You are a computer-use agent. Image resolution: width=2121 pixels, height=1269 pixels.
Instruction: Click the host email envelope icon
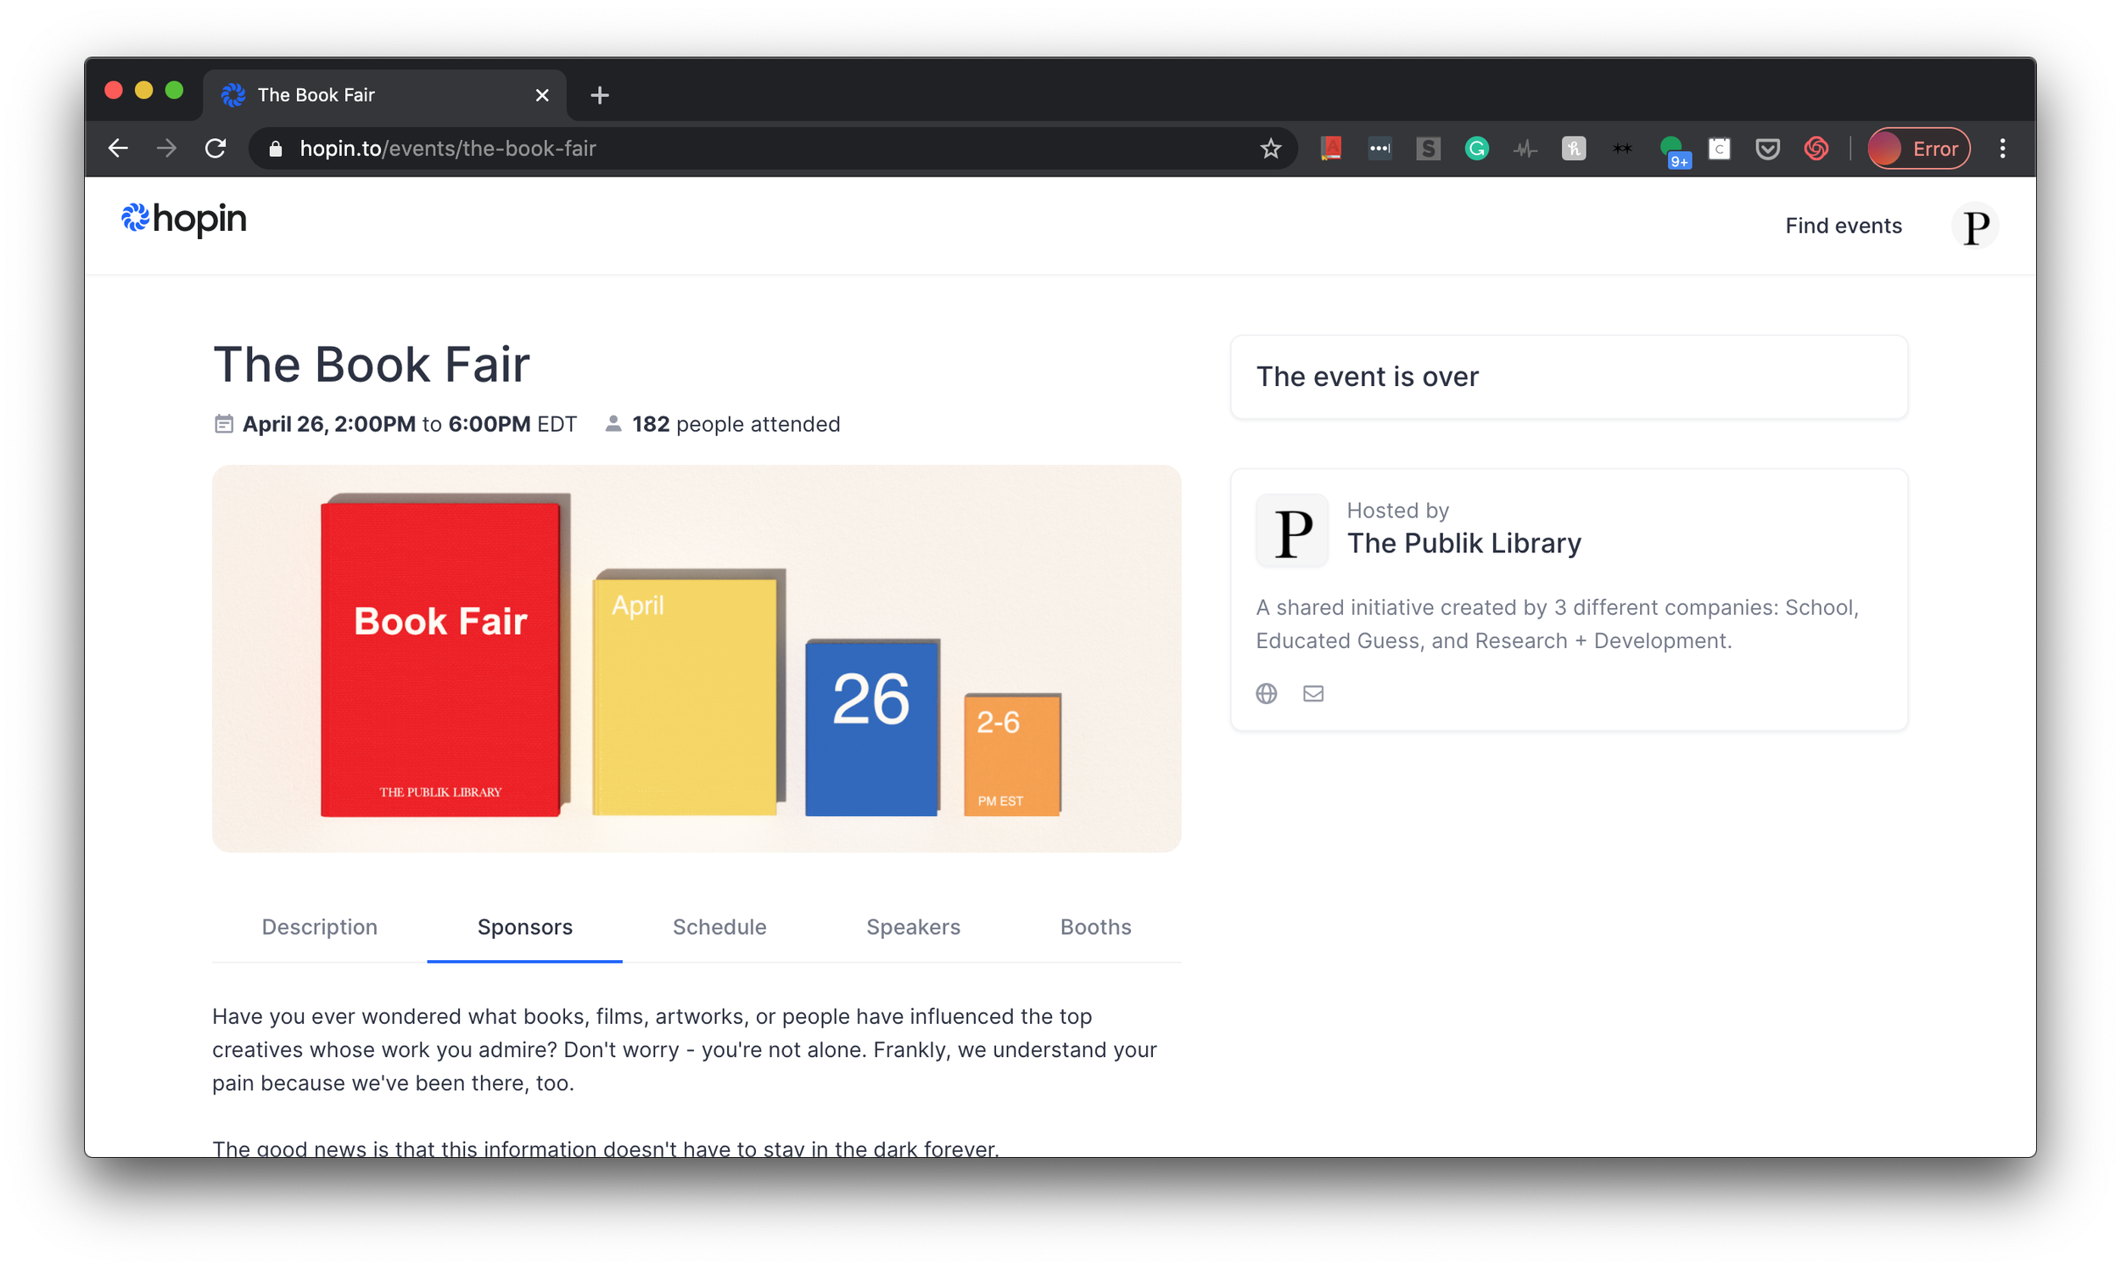(1312, 694)
